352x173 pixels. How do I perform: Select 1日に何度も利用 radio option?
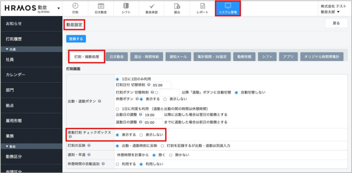(118, 109)
